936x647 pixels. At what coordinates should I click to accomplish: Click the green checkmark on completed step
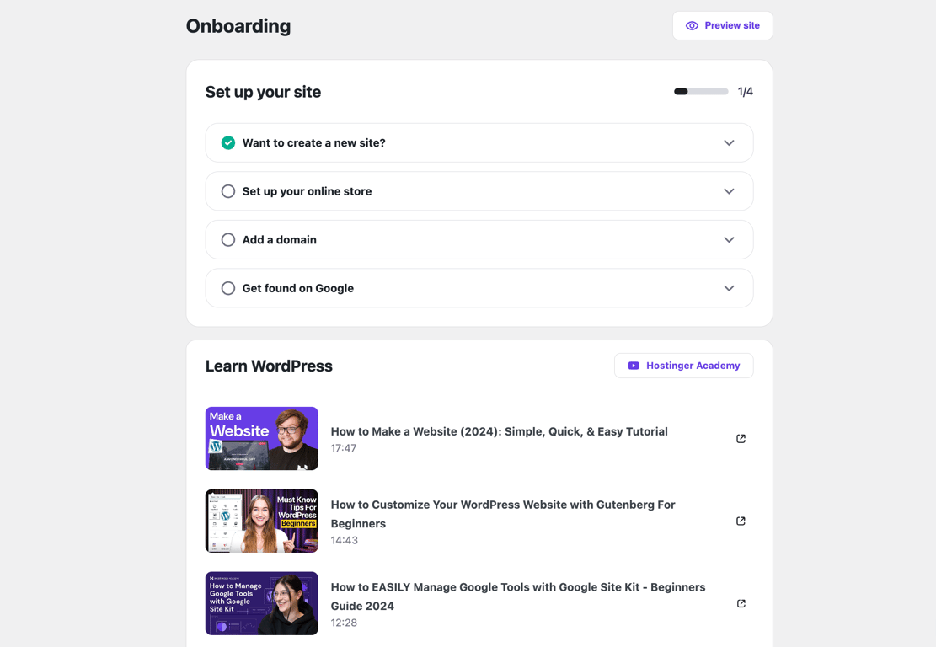pos(227,142)
